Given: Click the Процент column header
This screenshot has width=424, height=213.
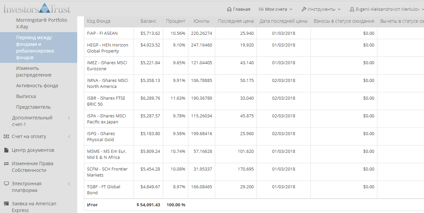Looking at the screenshot, I should (176, 21).
